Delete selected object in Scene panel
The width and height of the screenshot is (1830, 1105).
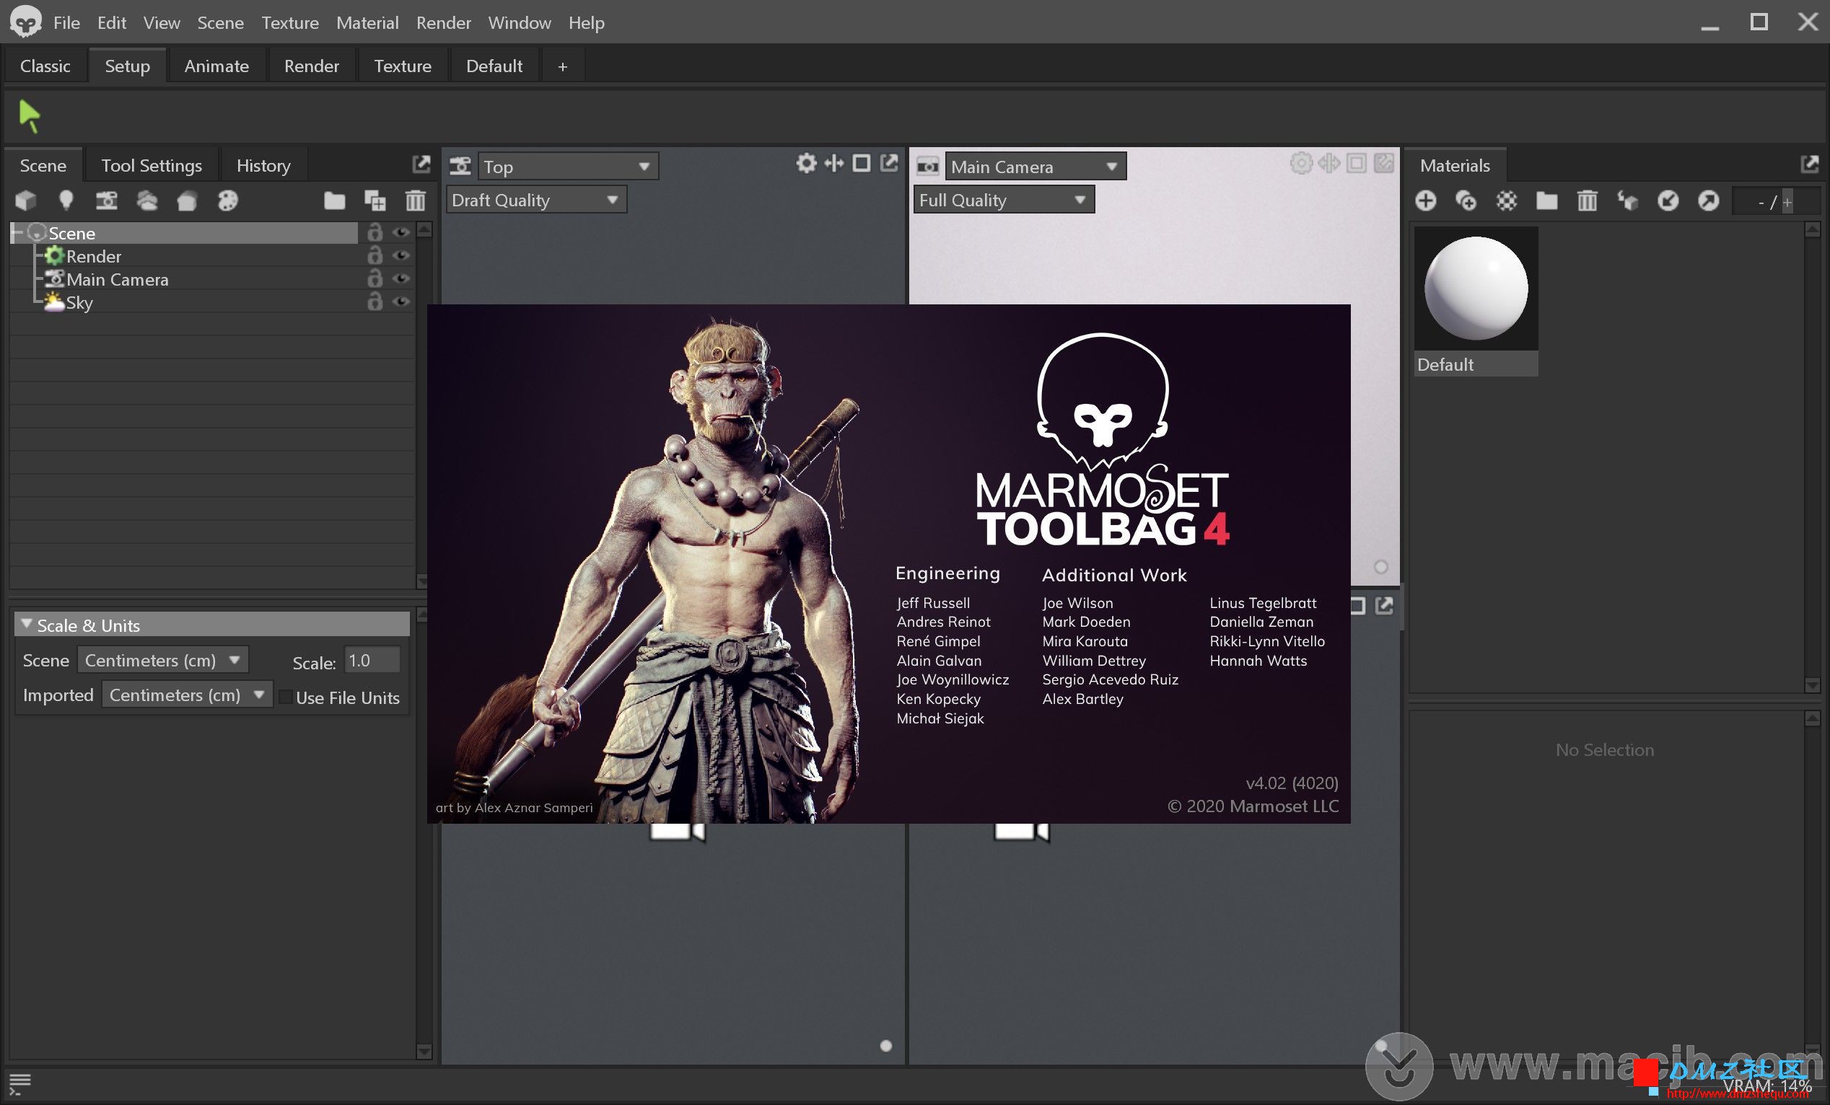[x=415, y=201]
